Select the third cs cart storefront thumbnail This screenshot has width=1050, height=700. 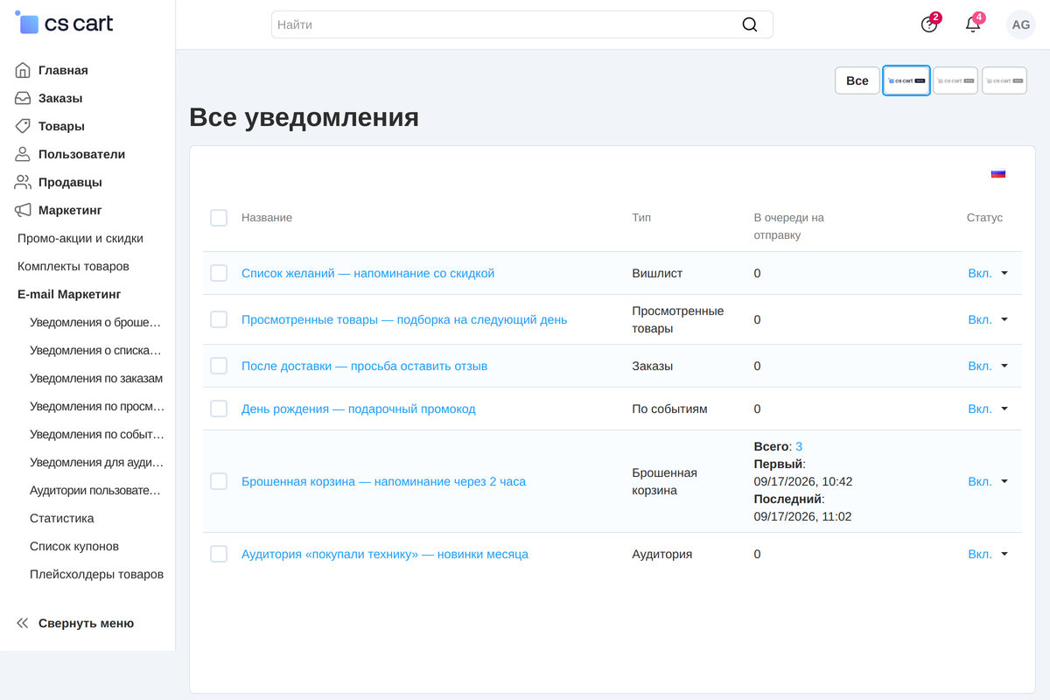[1004, 80]
